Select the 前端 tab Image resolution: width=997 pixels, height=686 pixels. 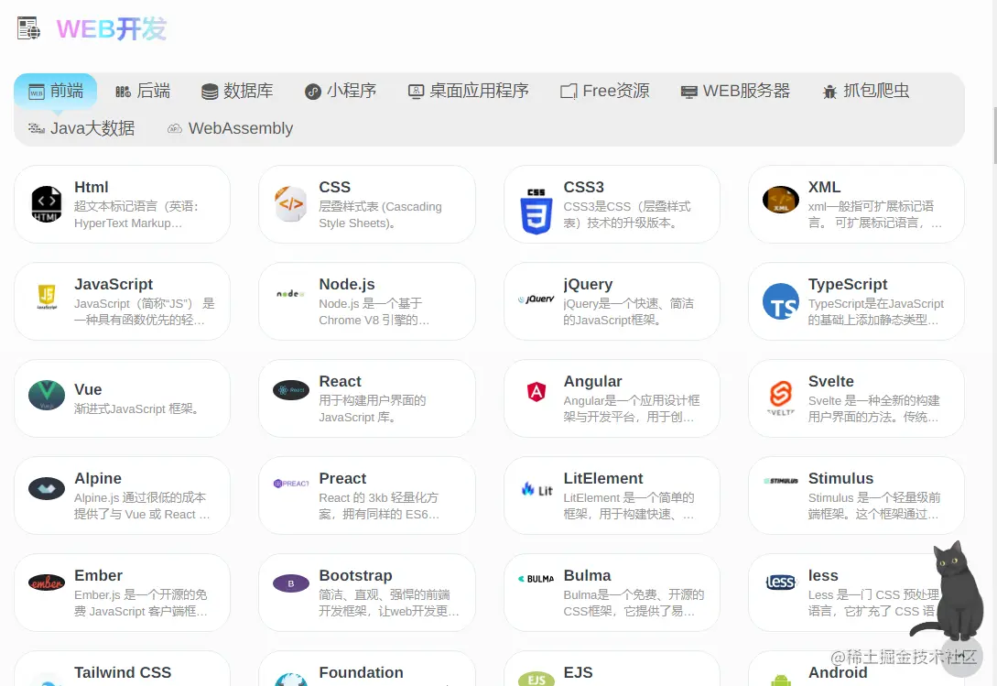(x=56, y=91)
